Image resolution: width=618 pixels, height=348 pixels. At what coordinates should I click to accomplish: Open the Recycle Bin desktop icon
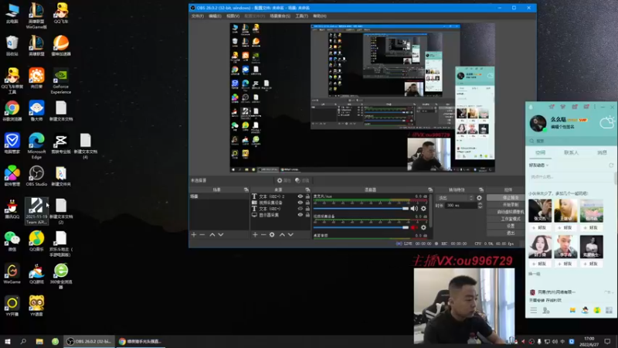tap(12, 46)
